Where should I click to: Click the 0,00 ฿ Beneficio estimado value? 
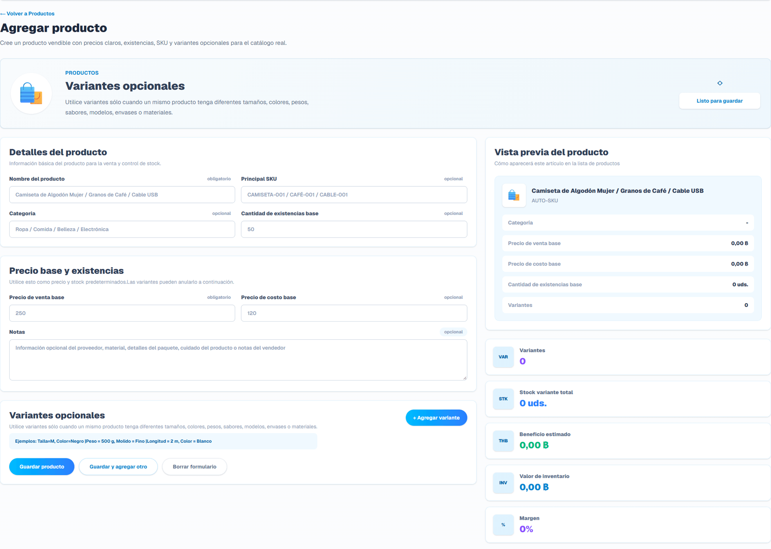pyautogui.click(x=534, y=445)
